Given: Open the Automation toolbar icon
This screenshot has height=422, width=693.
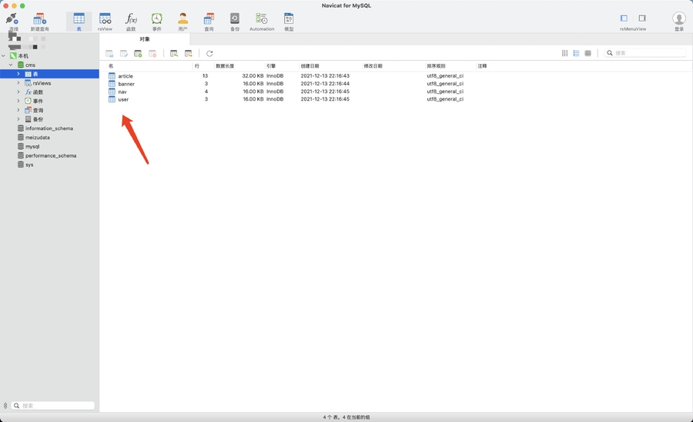Looking at the screenshot, I should pos(262,20).
